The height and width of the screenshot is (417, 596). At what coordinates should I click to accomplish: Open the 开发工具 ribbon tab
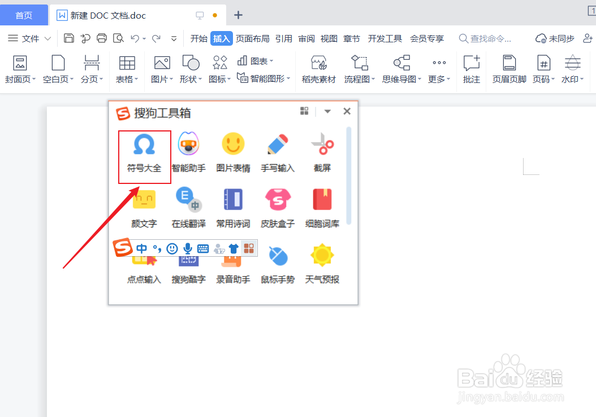click(x=385, y=38)
